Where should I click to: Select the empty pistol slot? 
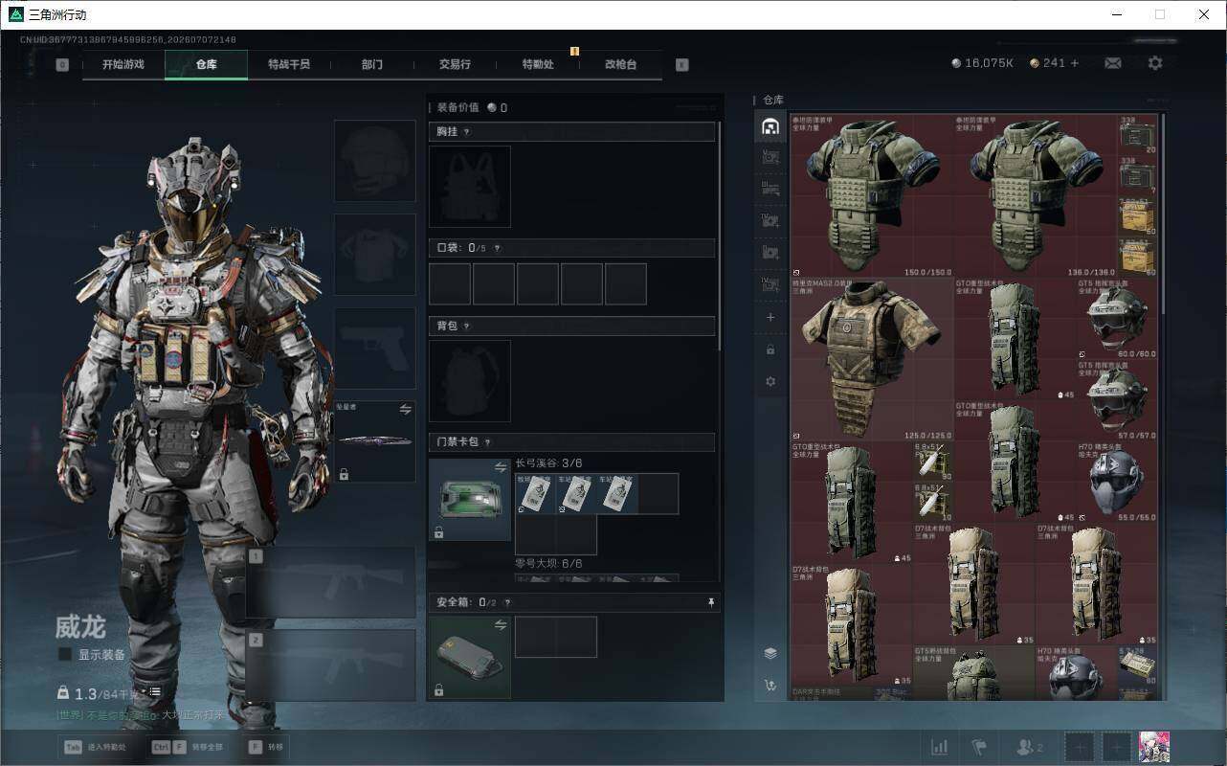pyautogui.click(x=375, y=348)
